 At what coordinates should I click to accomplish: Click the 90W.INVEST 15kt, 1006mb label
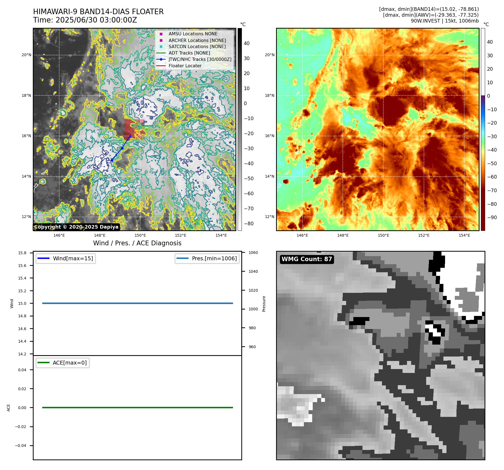(445, 21)
